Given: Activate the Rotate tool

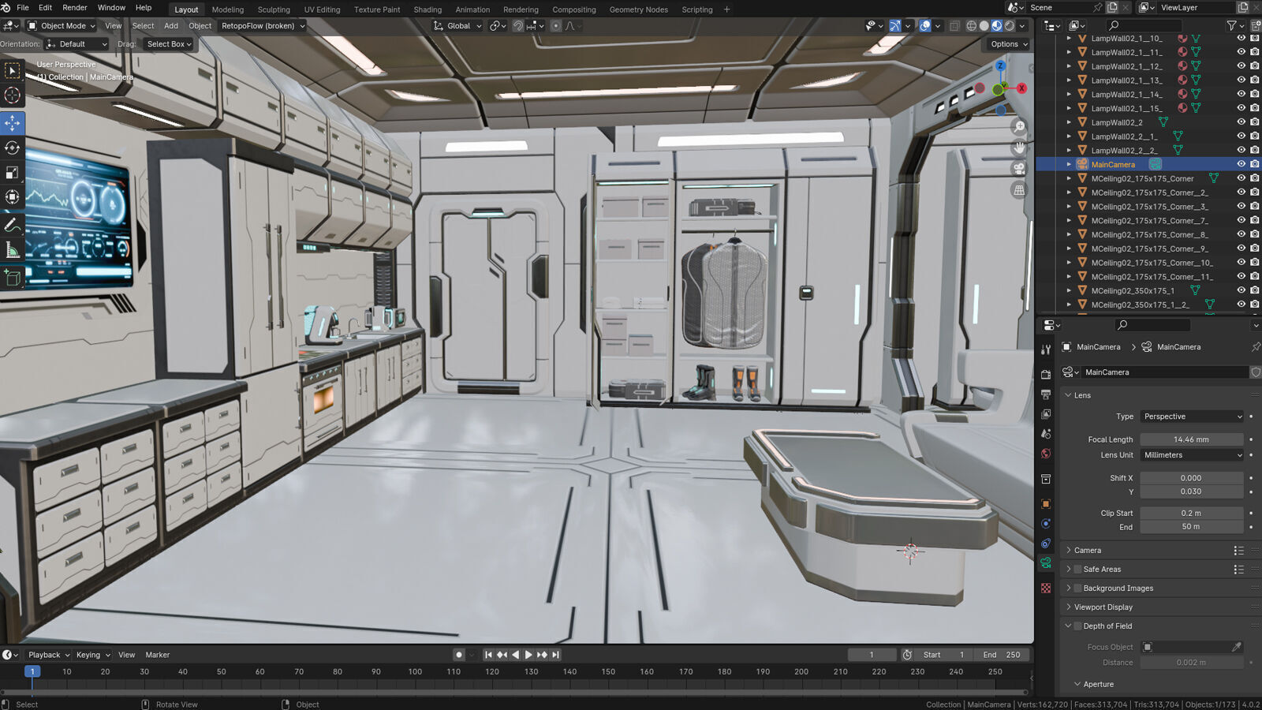Looking at the screenshot, I should (x=13, y=148).
